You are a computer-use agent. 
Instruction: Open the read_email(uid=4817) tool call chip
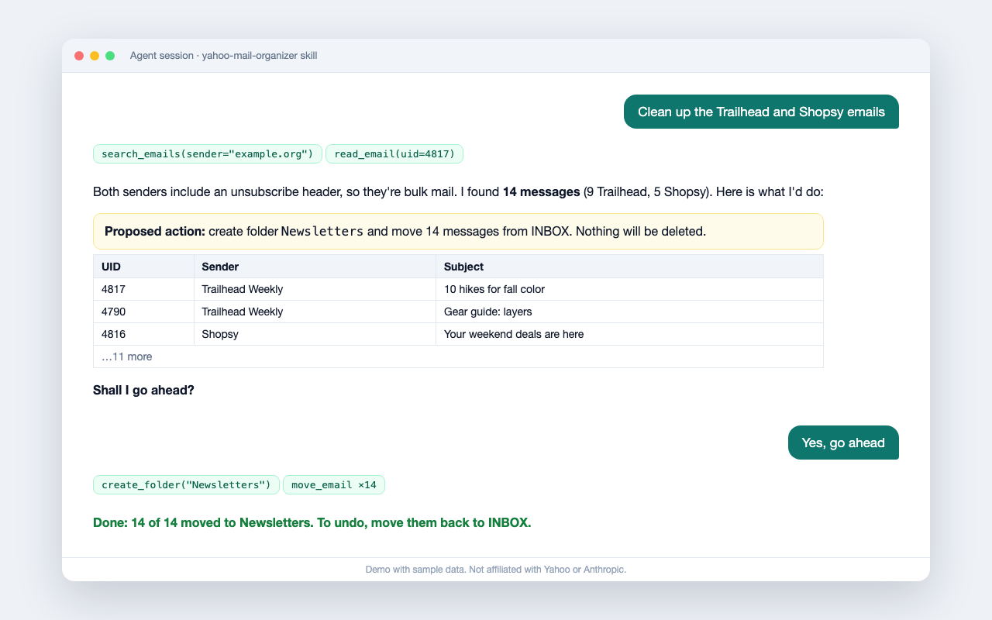394,154
